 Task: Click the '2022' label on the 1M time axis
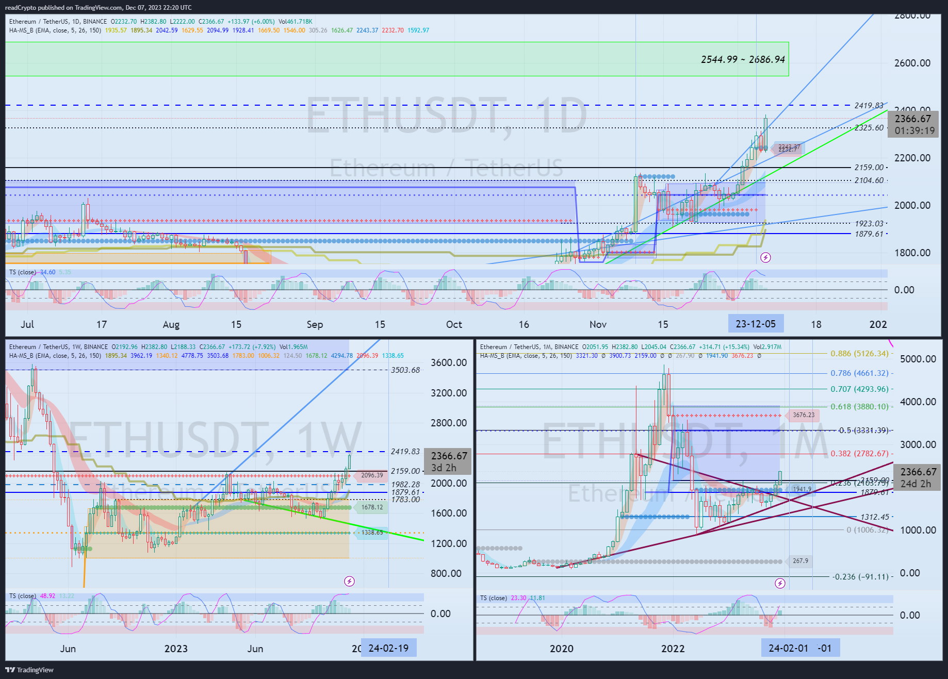point(673,649)
